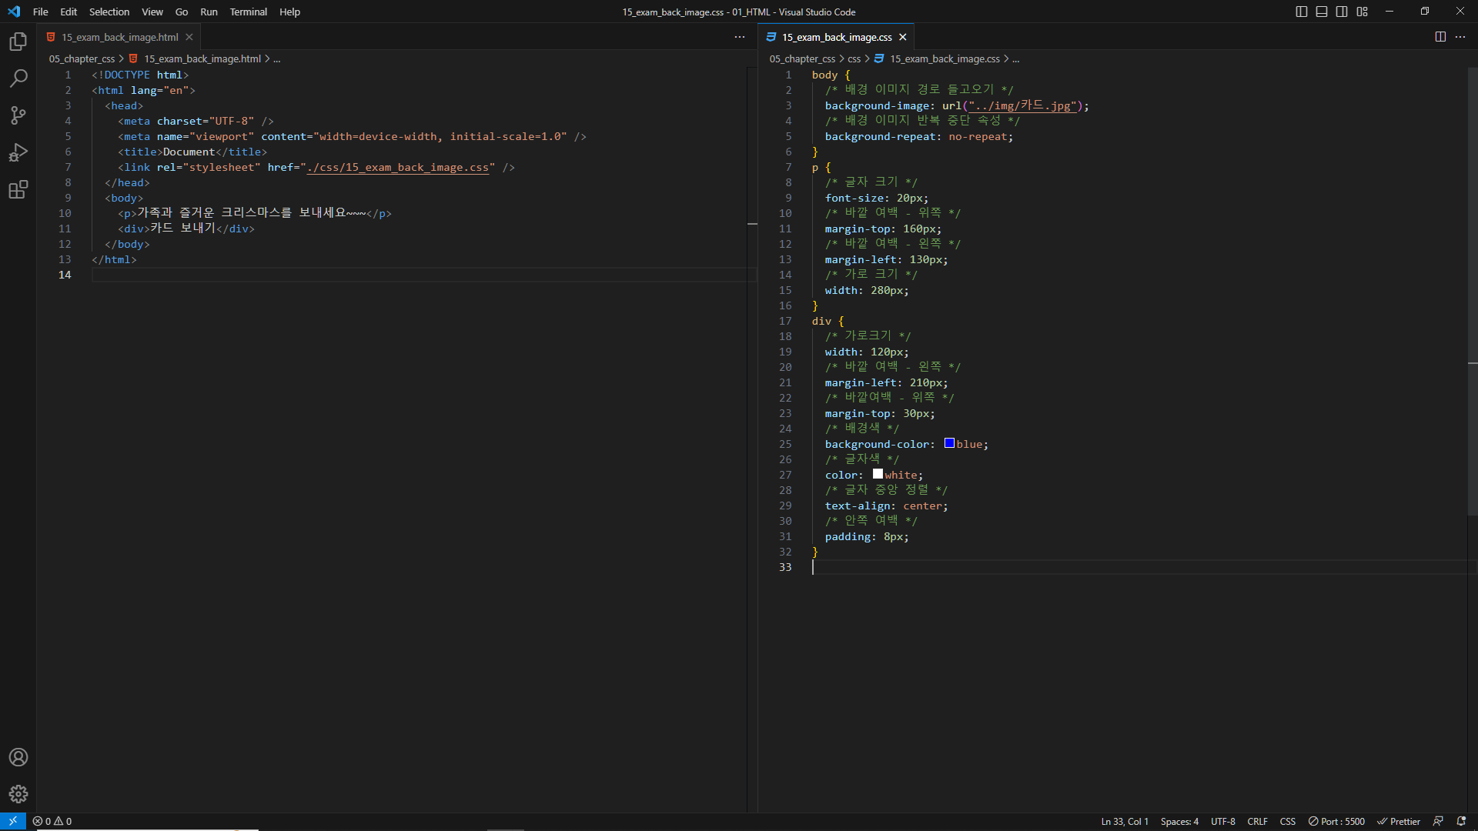Click the Ln 33, Col 1 indicator
Image resolution: width=1478 pixels, height=831 pixels.
click(x=1124, y=821)
